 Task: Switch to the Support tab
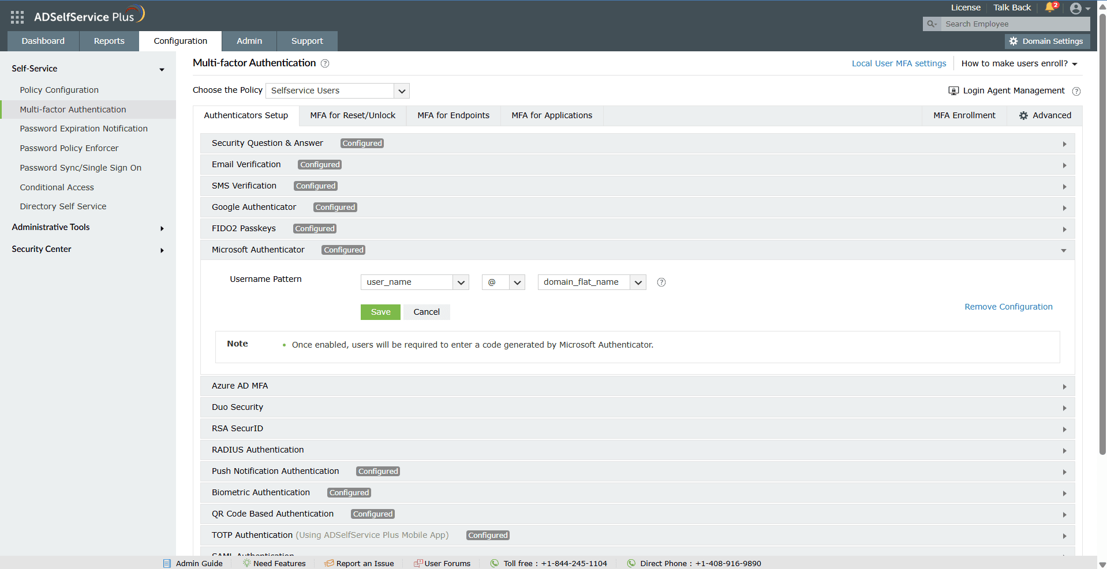coord(307,41)
